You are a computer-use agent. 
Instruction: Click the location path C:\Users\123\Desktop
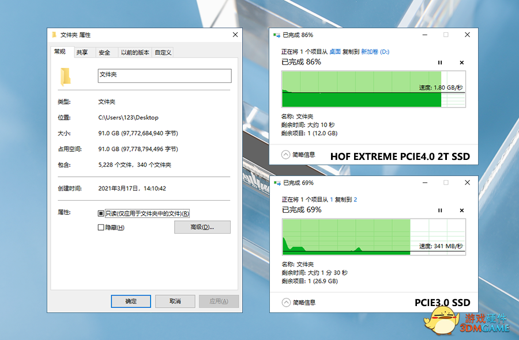point(129,117)
